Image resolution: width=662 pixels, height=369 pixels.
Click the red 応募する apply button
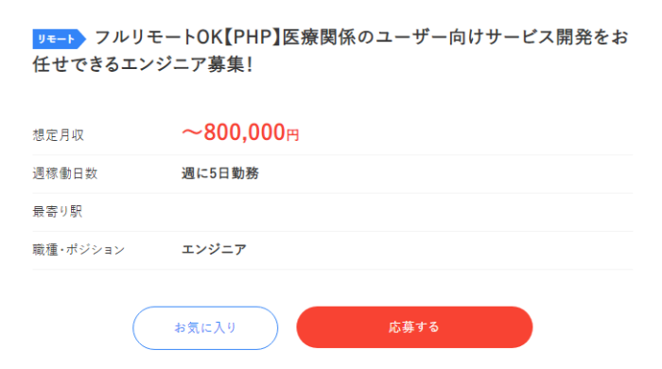tap(414, 327)
